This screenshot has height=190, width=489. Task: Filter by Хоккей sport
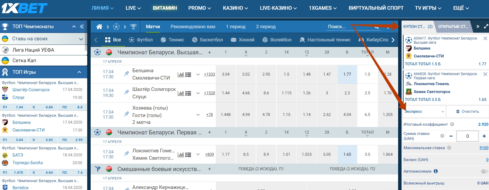click(x=242, y=40)
